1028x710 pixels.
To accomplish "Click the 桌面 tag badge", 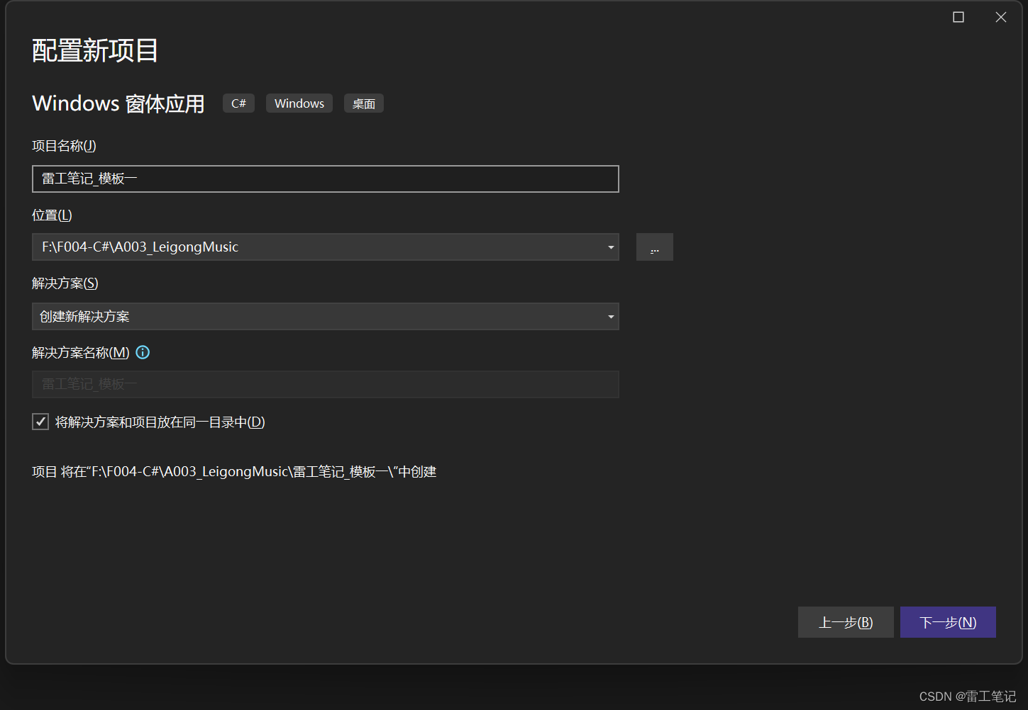I will coord(364,103).
